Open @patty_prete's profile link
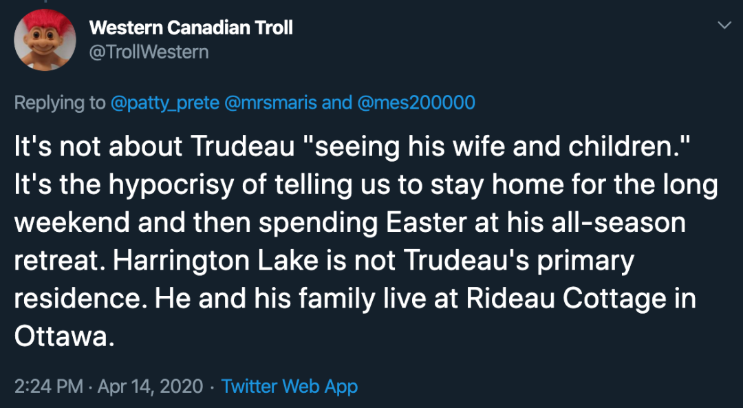 (164, 103)
